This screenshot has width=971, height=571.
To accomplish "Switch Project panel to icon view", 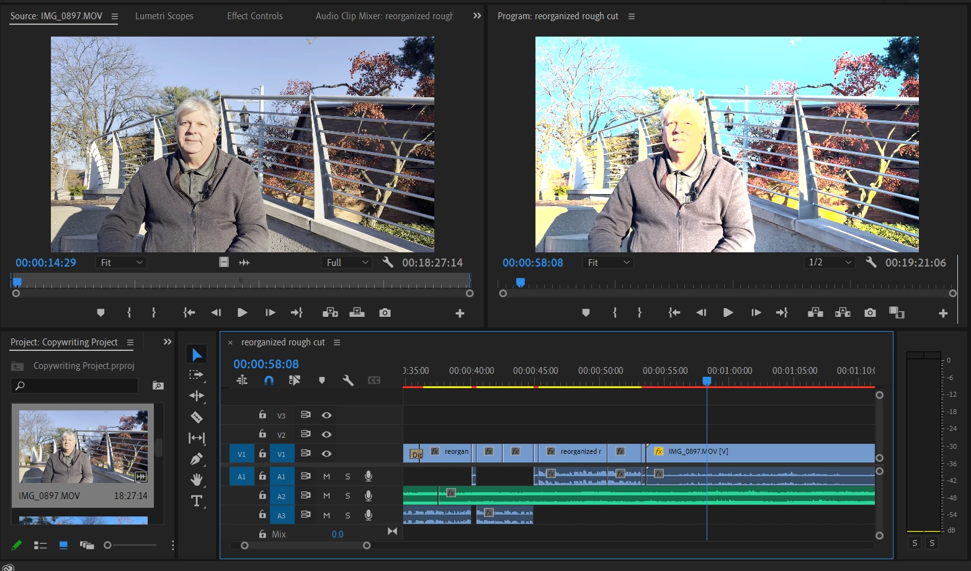I will point(63,545).
